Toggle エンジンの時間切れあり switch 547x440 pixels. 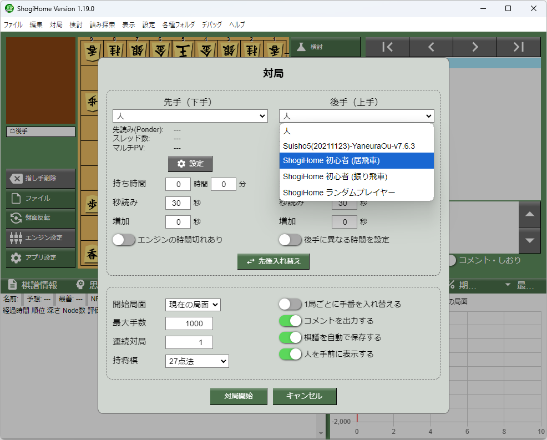pos(124,240)
